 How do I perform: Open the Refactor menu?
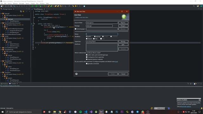[x=15, y=3]
